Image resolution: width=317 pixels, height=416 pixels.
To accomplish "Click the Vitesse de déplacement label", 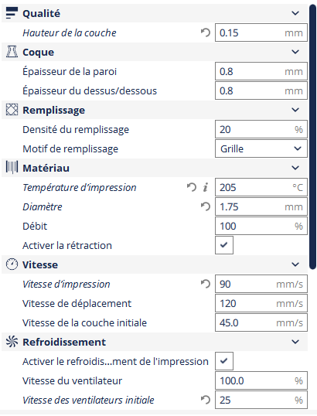I will pos(77,304).
